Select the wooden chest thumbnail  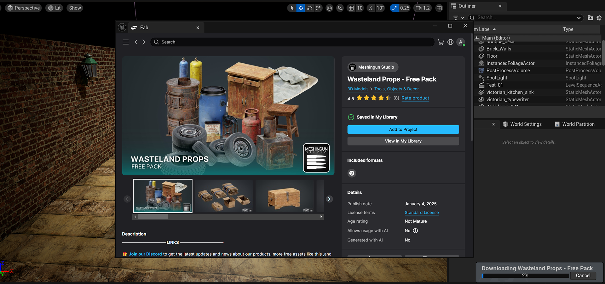coord(284,196)
